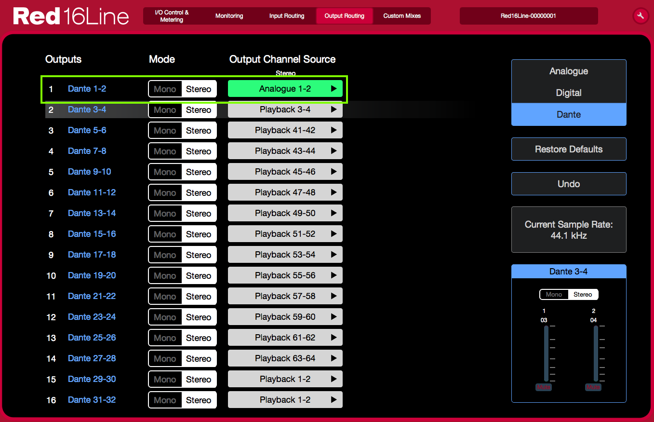The height and width of the screenshot is (422, 654).
Task: Open the Playback 61-62 source dropdown
Action: (x=285, y=338)
